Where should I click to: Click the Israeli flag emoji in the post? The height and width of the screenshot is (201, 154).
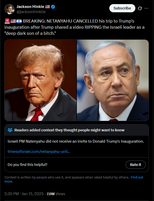click(19, 21)
